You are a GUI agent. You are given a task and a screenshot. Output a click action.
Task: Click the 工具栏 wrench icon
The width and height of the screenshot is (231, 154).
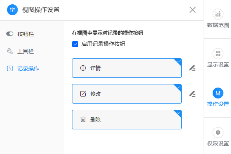point(10,51)
